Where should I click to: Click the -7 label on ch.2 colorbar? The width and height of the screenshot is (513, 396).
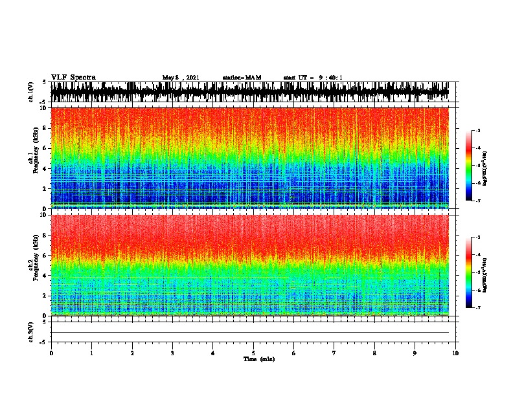pyautogui.click(x=477, y=307)
